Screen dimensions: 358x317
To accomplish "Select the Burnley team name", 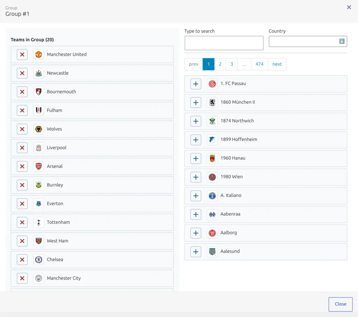I will click(x=55, y=185).
